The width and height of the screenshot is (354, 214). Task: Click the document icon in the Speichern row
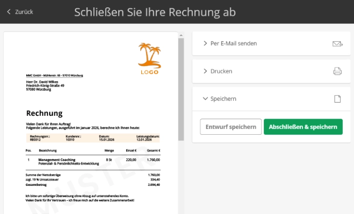[x=337, y=99]
